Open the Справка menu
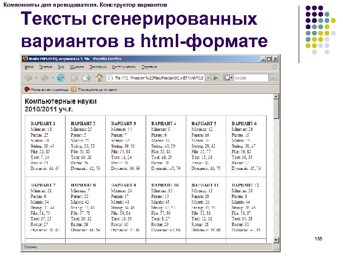The width and height of the screenshot is (343, 257). coord(149,67)
